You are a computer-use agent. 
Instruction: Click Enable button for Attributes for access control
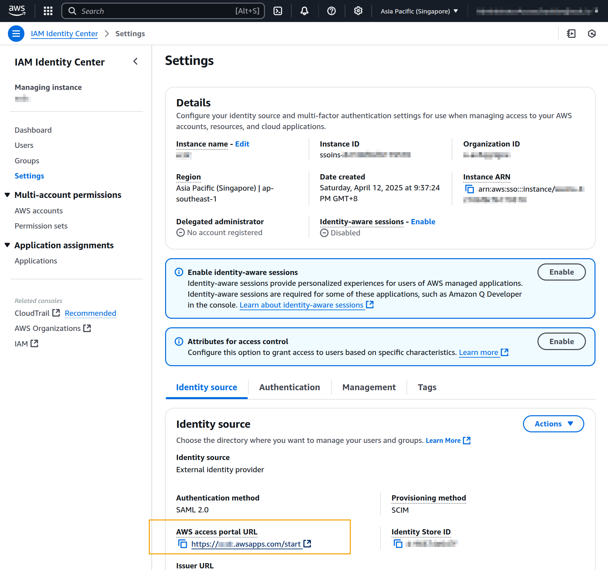[x=562, y=341]
